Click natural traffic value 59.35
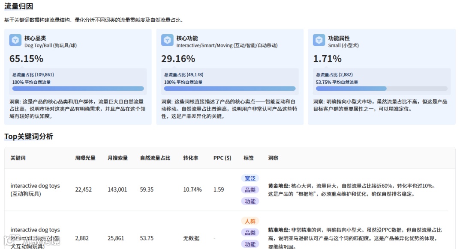463x249 pixels. pos(147,190)
